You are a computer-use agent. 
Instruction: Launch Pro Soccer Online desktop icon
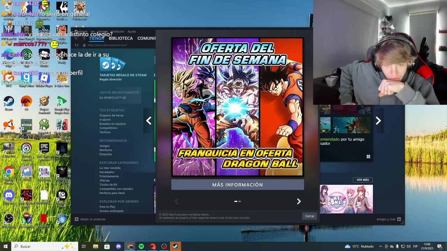(62, 198)
